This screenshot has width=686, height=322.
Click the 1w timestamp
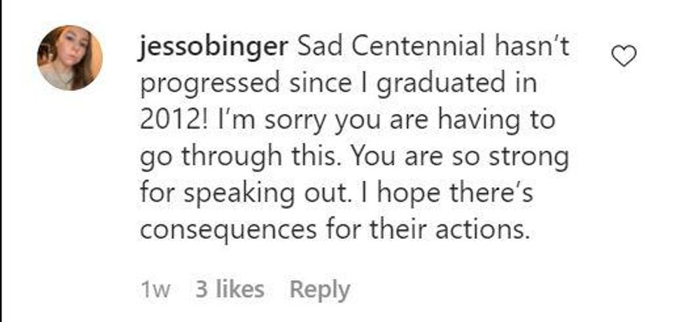pos(155,290)
